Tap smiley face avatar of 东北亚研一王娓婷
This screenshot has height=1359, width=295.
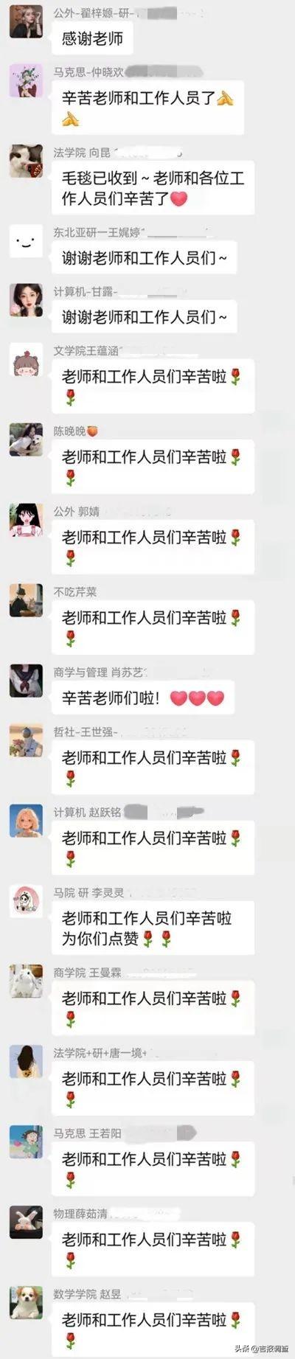point(26,241)
